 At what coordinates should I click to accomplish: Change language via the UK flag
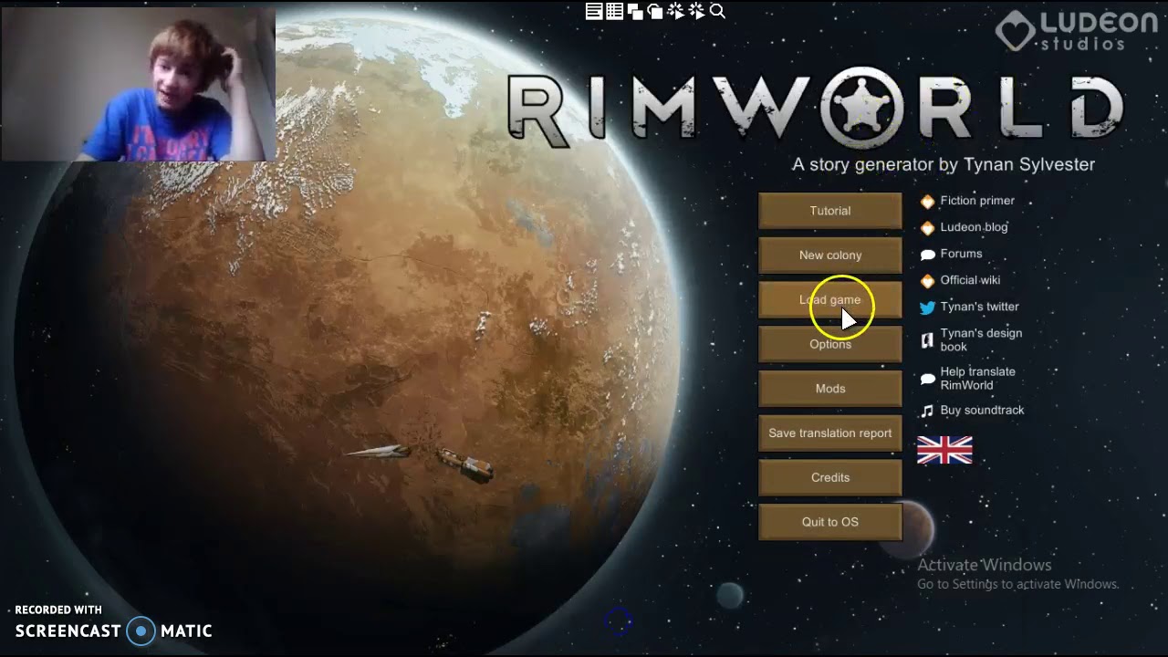point(944,450)
